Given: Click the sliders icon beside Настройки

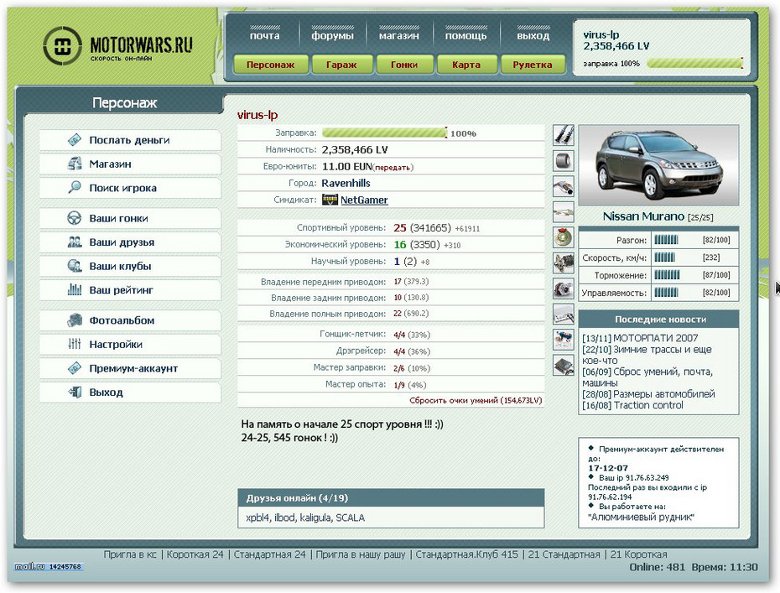Looking at the screenshot, I should pyautogui.click(x=75, y=344).
